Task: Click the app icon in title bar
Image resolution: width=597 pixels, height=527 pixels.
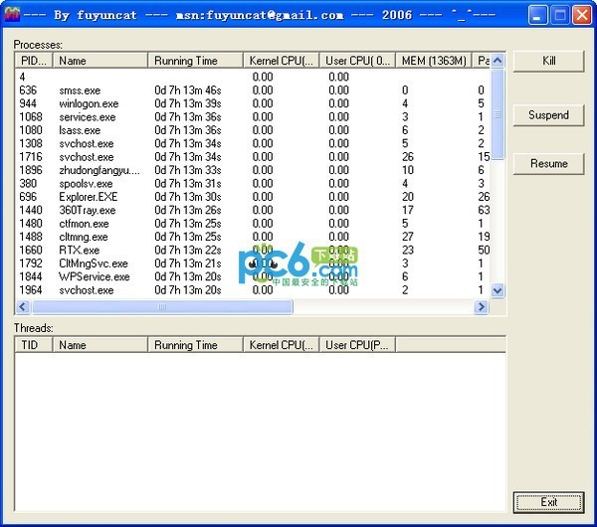Action: [x=13, y=15]
